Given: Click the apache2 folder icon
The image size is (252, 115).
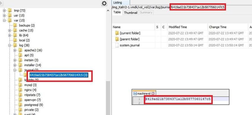Looking at the screenshot, I should tap(20, 50).
